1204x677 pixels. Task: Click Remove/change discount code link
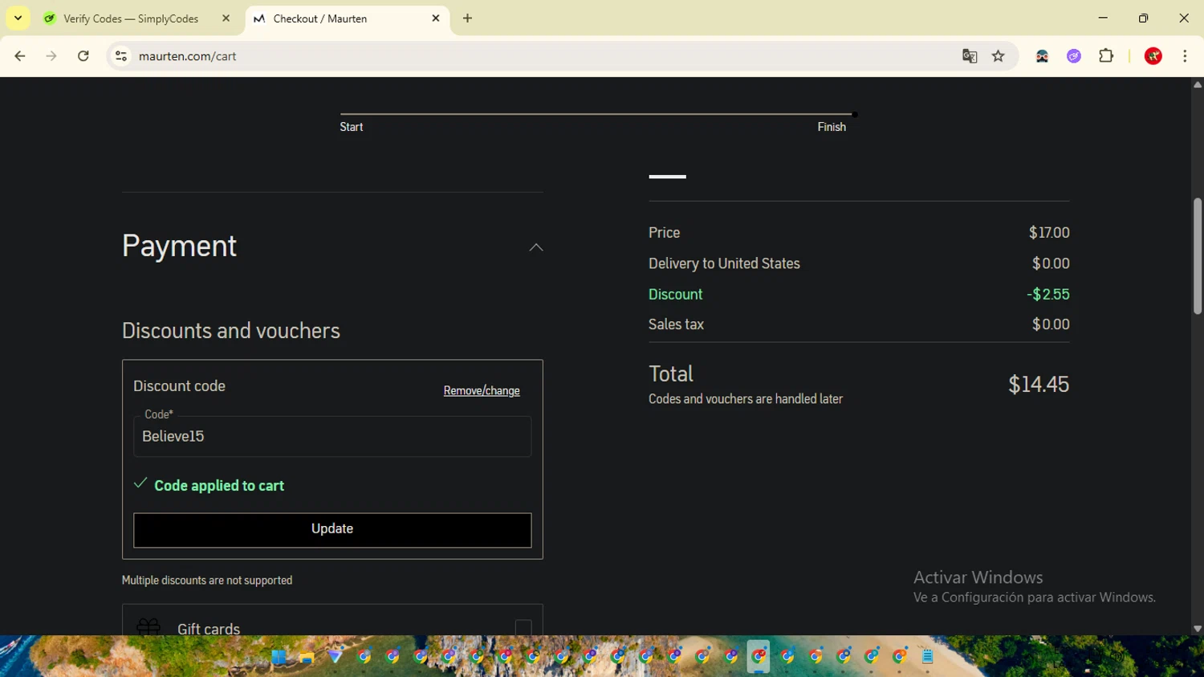click(x=482, y=391)
